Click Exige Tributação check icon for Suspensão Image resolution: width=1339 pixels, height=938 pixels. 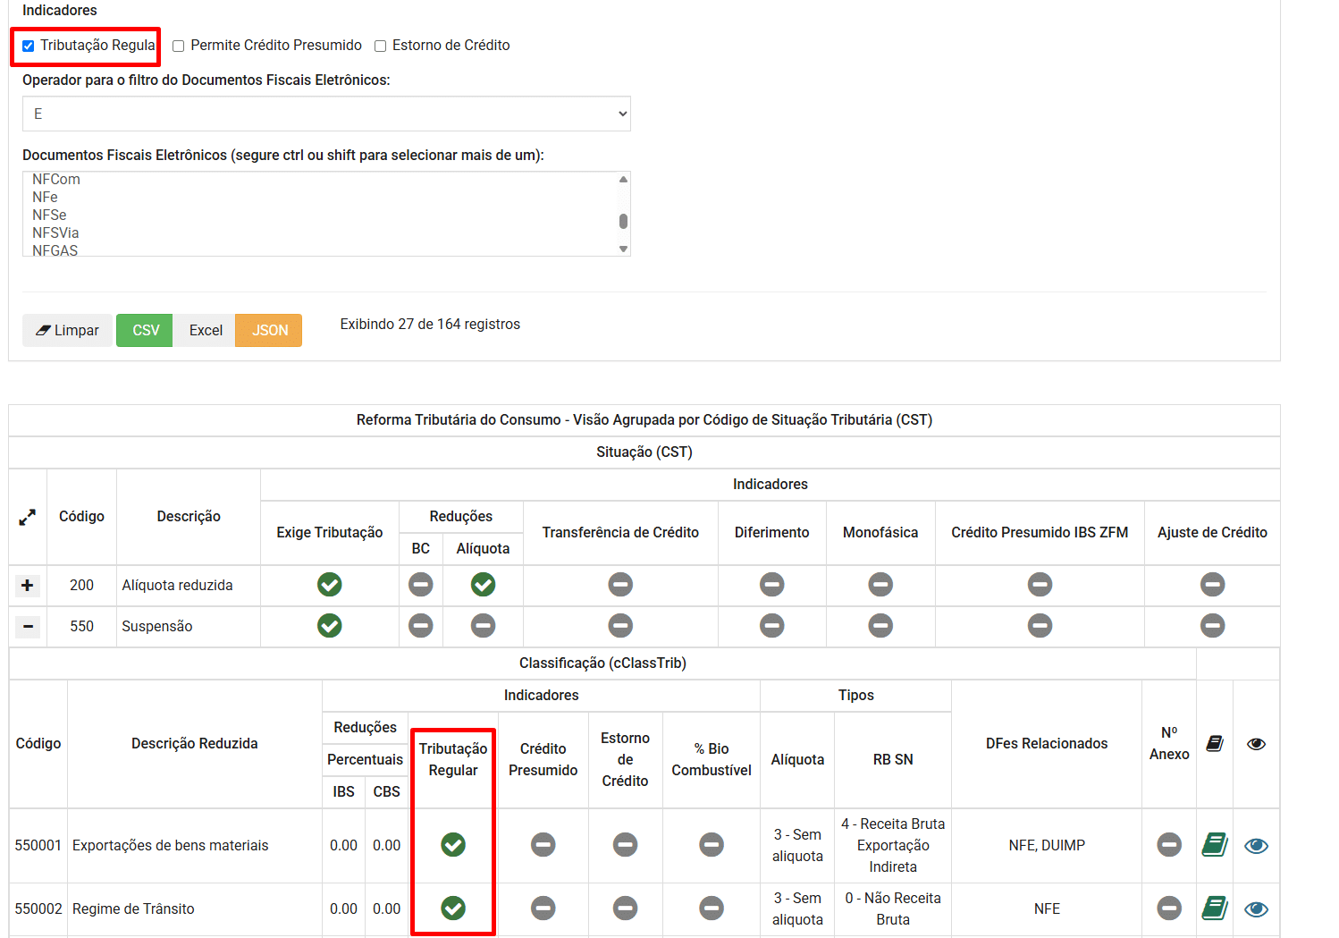(x=330, y=626)
